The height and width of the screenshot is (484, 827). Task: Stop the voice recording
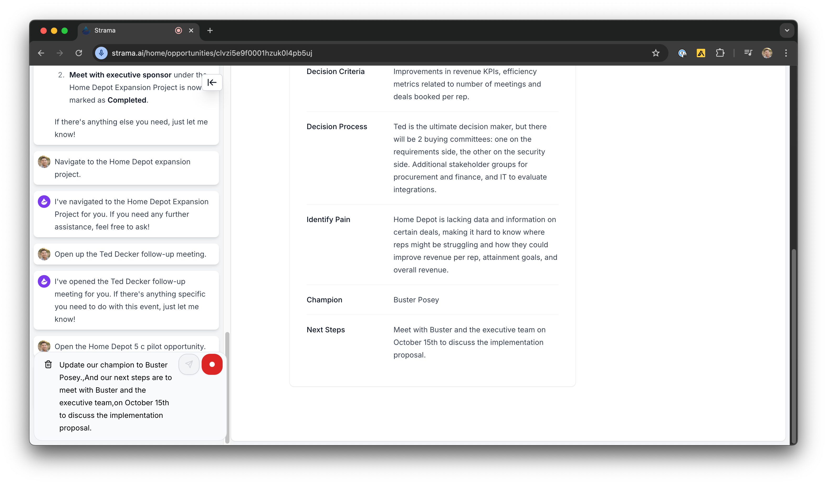[x=212, y=364]
